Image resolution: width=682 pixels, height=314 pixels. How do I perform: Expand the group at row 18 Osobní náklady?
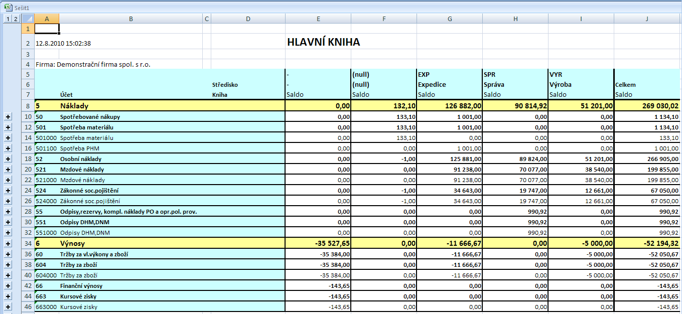(x=8, y=159)
